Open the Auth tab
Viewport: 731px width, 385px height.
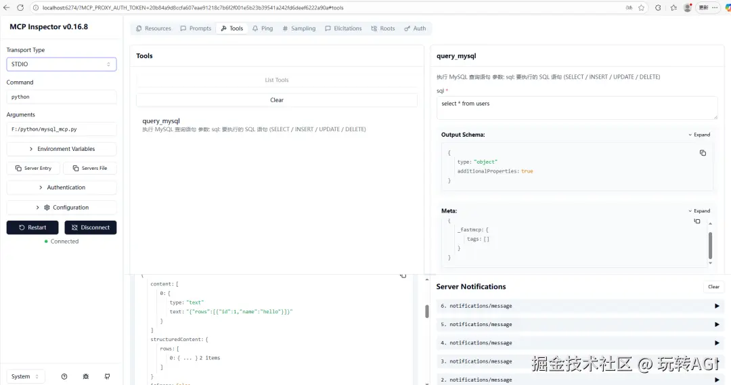[x=415, y=28]
